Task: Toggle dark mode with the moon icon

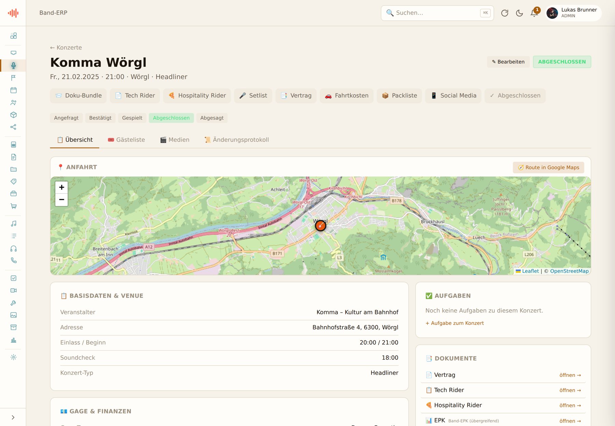Action: pos(519,13)
